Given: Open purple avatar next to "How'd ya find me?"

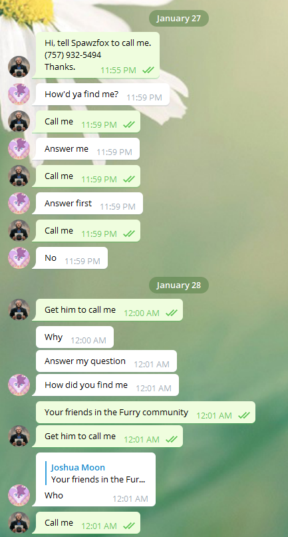Looking at the screenshot, I should (19, 94).
